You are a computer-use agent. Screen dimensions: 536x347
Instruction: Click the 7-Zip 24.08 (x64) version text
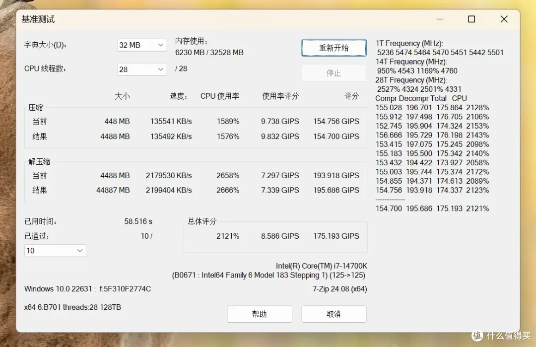[340, 289]
